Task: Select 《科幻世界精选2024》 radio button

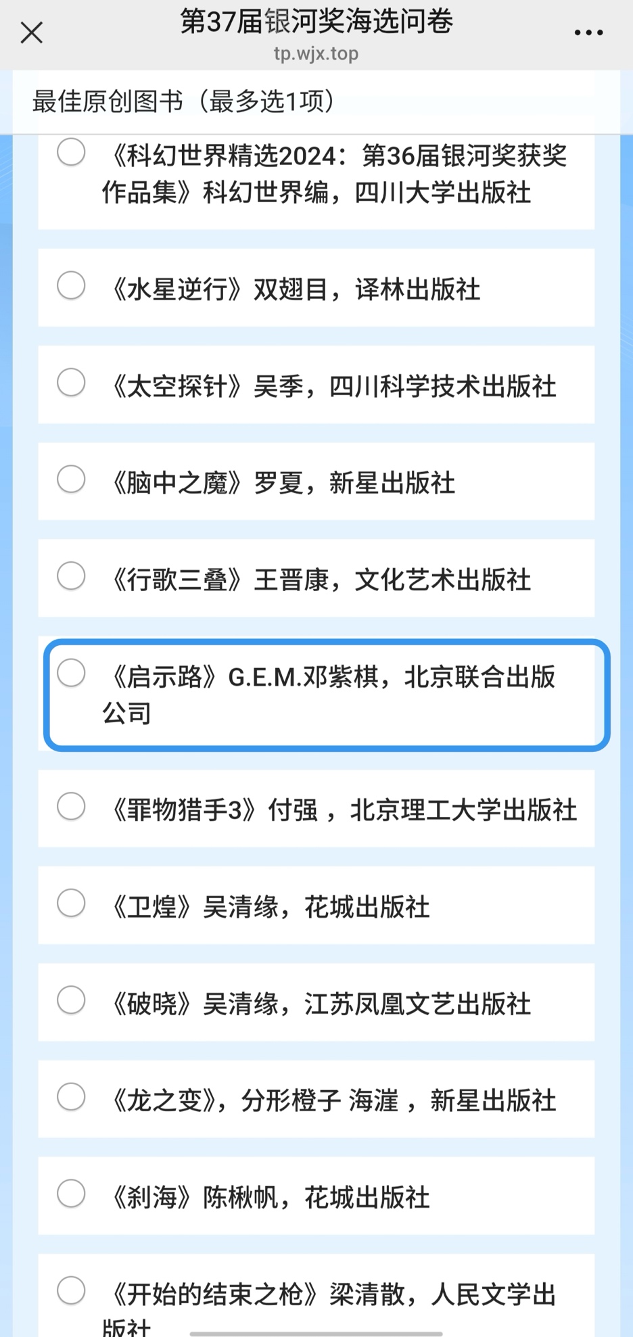Action: pyautogui.click(x=71, y=152)
